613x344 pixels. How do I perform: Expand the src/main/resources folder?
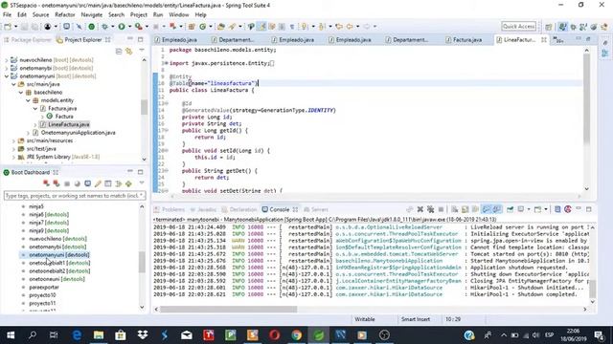point(13,140)
